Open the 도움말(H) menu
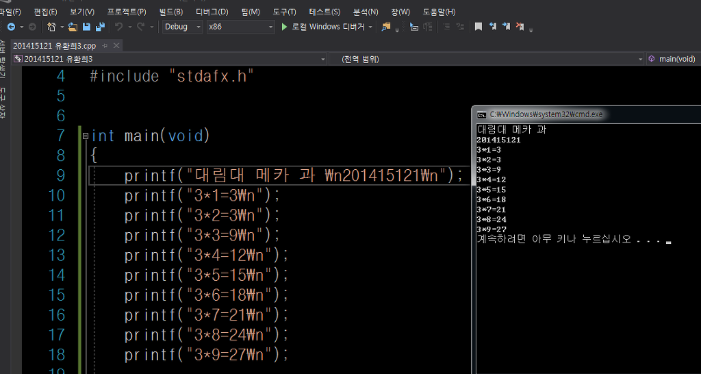Screen dimensions: 701x374 pyautogui.click(x=439, y=12)
